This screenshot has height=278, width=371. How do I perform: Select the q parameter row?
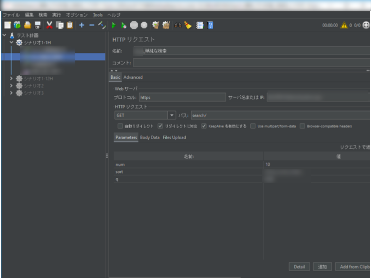click(x=242, y=179)
